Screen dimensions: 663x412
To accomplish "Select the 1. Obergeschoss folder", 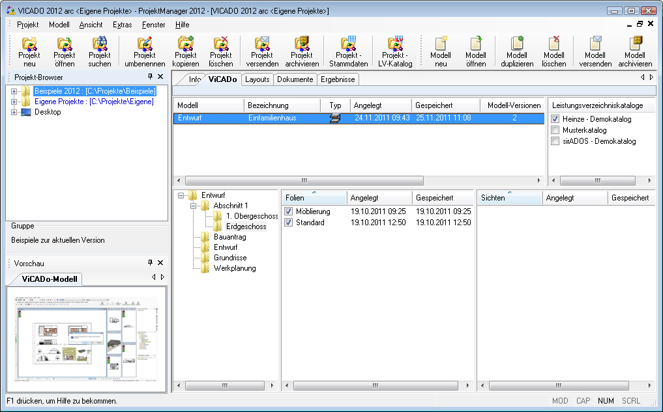I will click(x=252, y=216).
